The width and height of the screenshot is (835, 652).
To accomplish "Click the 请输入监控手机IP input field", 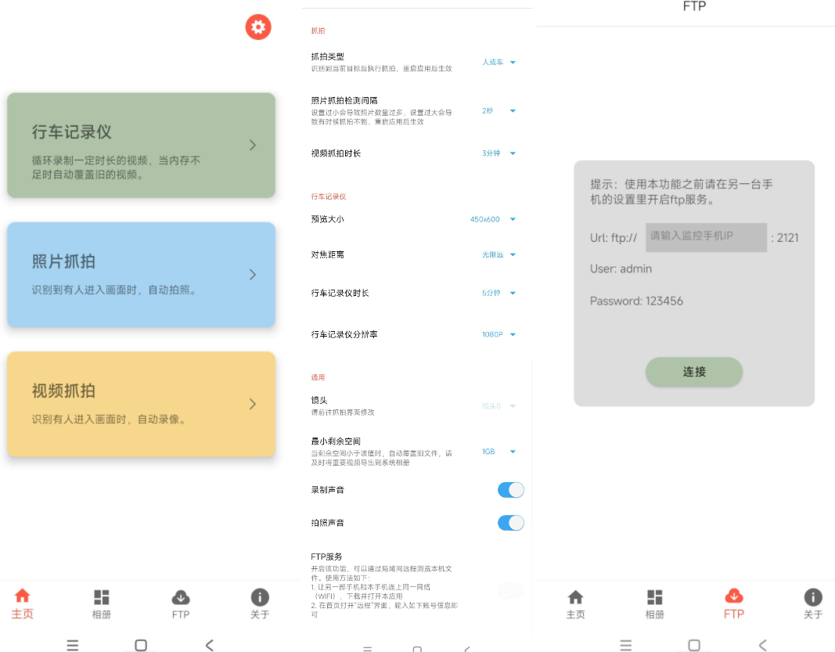I will [x=705, y=237].
